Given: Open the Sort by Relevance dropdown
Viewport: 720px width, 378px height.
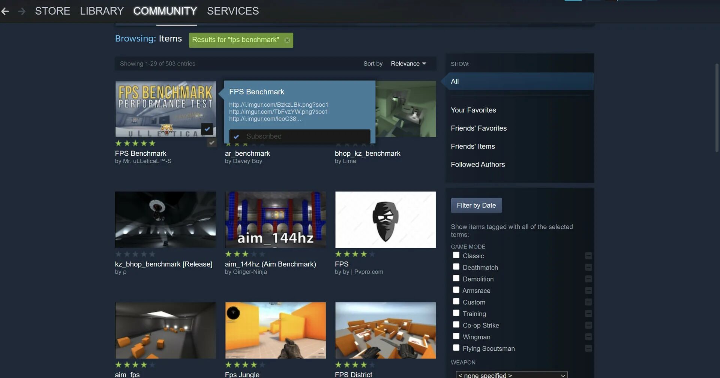Looking at the screenshot, I should point(408,64).
